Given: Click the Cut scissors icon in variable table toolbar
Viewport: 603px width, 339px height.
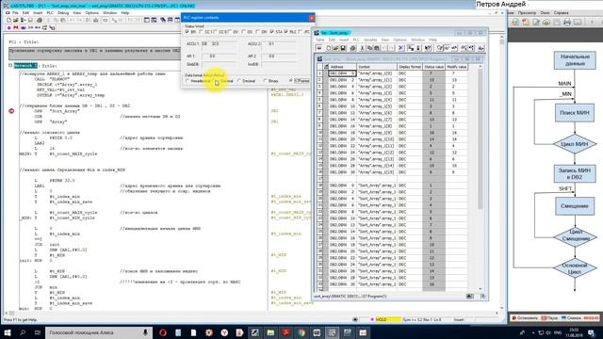Looking at the screenshot, I should click(x=362, y=48).
